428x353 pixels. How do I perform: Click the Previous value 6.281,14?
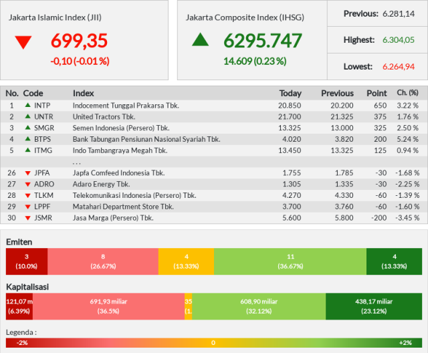point(399,13)
